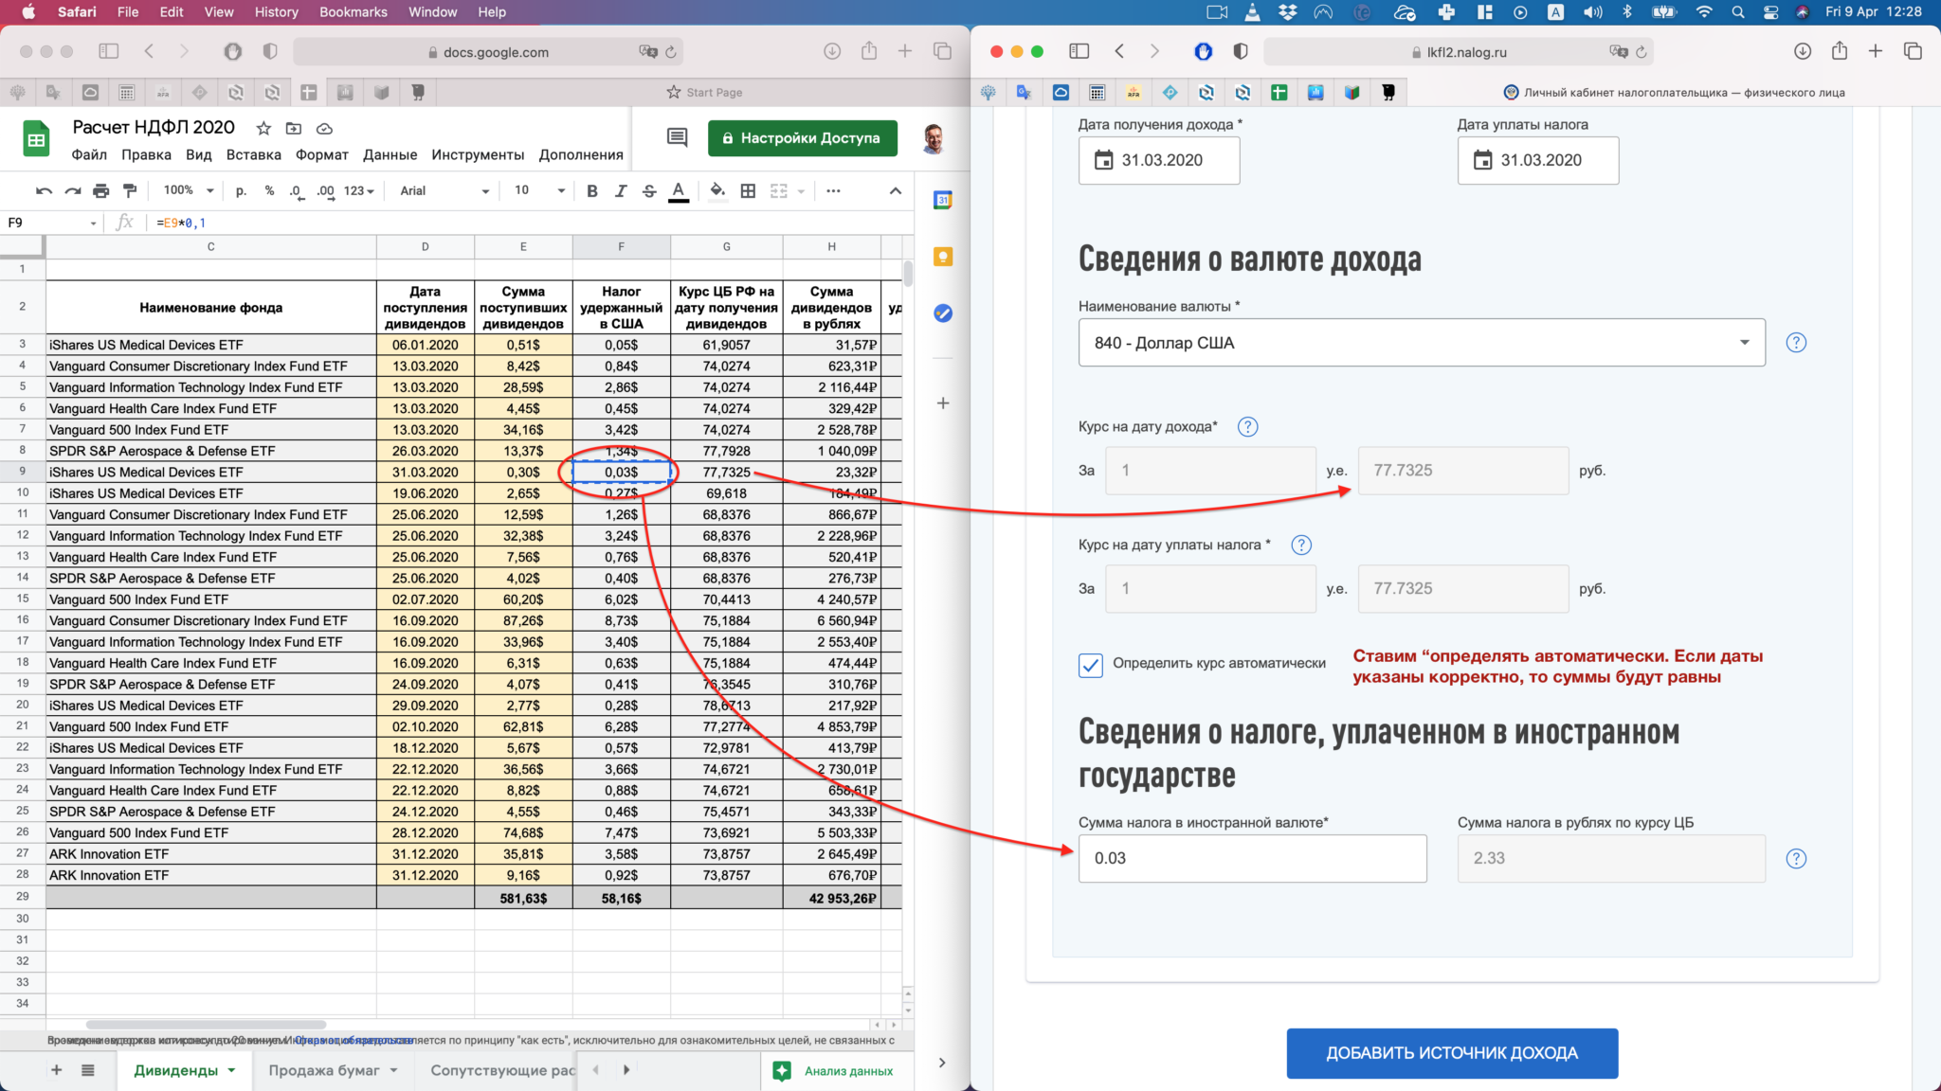This screenshot has width=1941, height=1091.
Task: Open the 123 number format dropdown
Action: [359, 191]
